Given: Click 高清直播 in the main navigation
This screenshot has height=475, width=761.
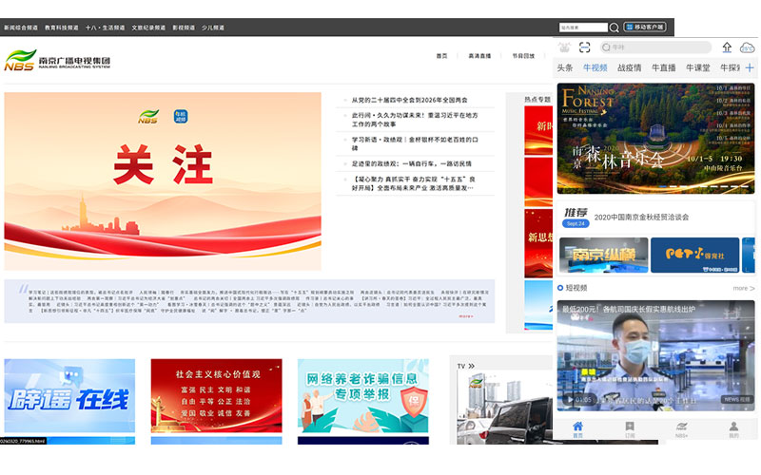Looking at the screenshot, I should point(479,56).
